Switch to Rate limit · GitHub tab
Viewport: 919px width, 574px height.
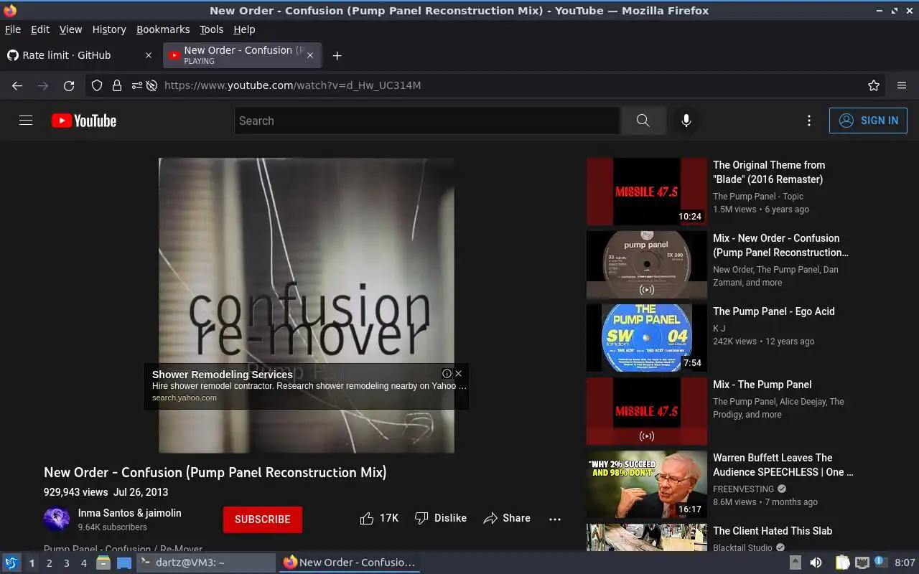pyautogui.click(x=80, y=55)
